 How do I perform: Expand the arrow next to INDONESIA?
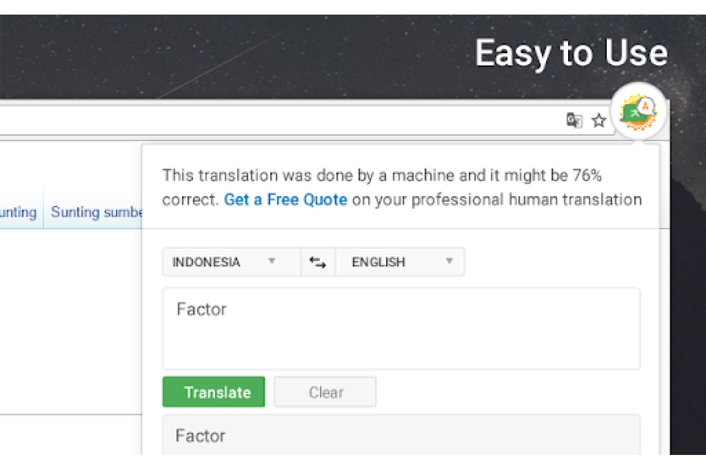coord(272,261)
